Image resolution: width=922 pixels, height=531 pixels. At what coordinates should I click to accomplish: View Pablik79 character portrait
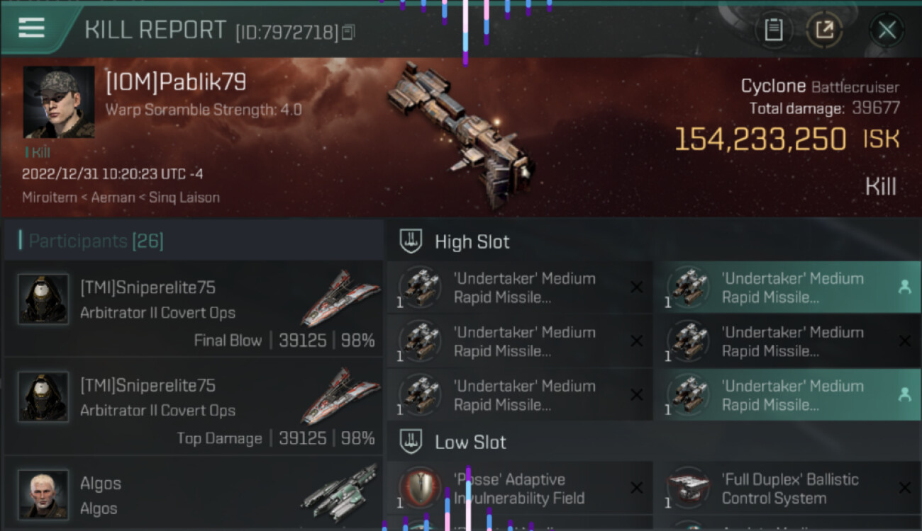tap(59, 102)
